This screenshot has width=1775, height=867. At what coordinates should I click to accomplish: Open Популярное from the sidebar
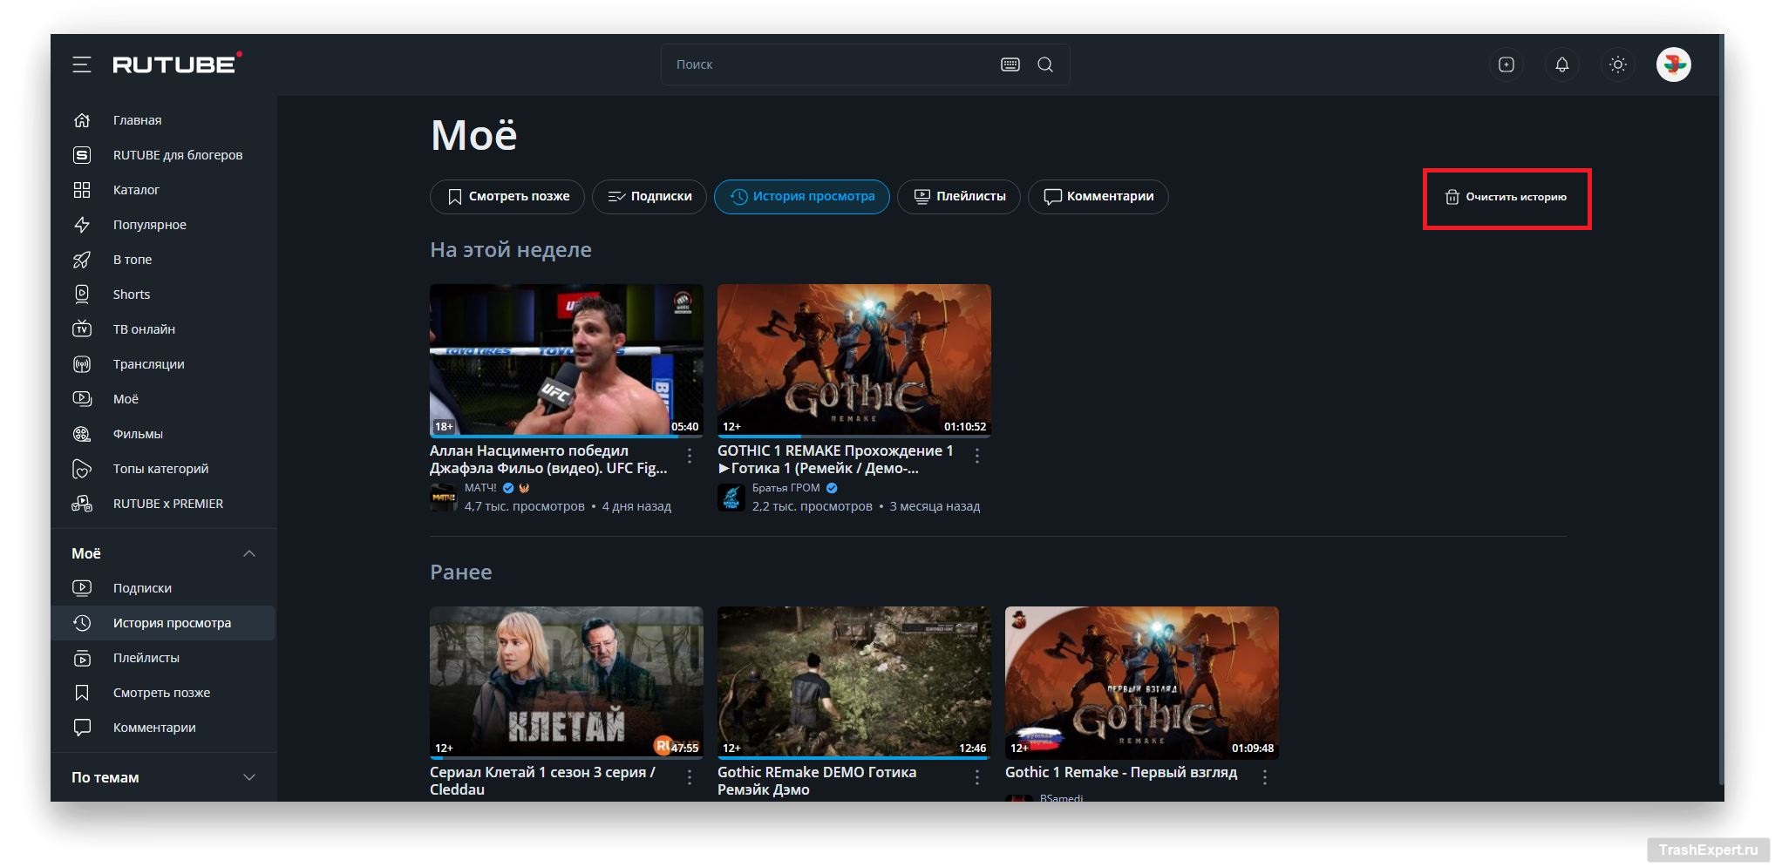149,225
